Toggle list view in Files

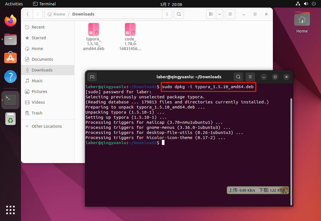[211, 14]
